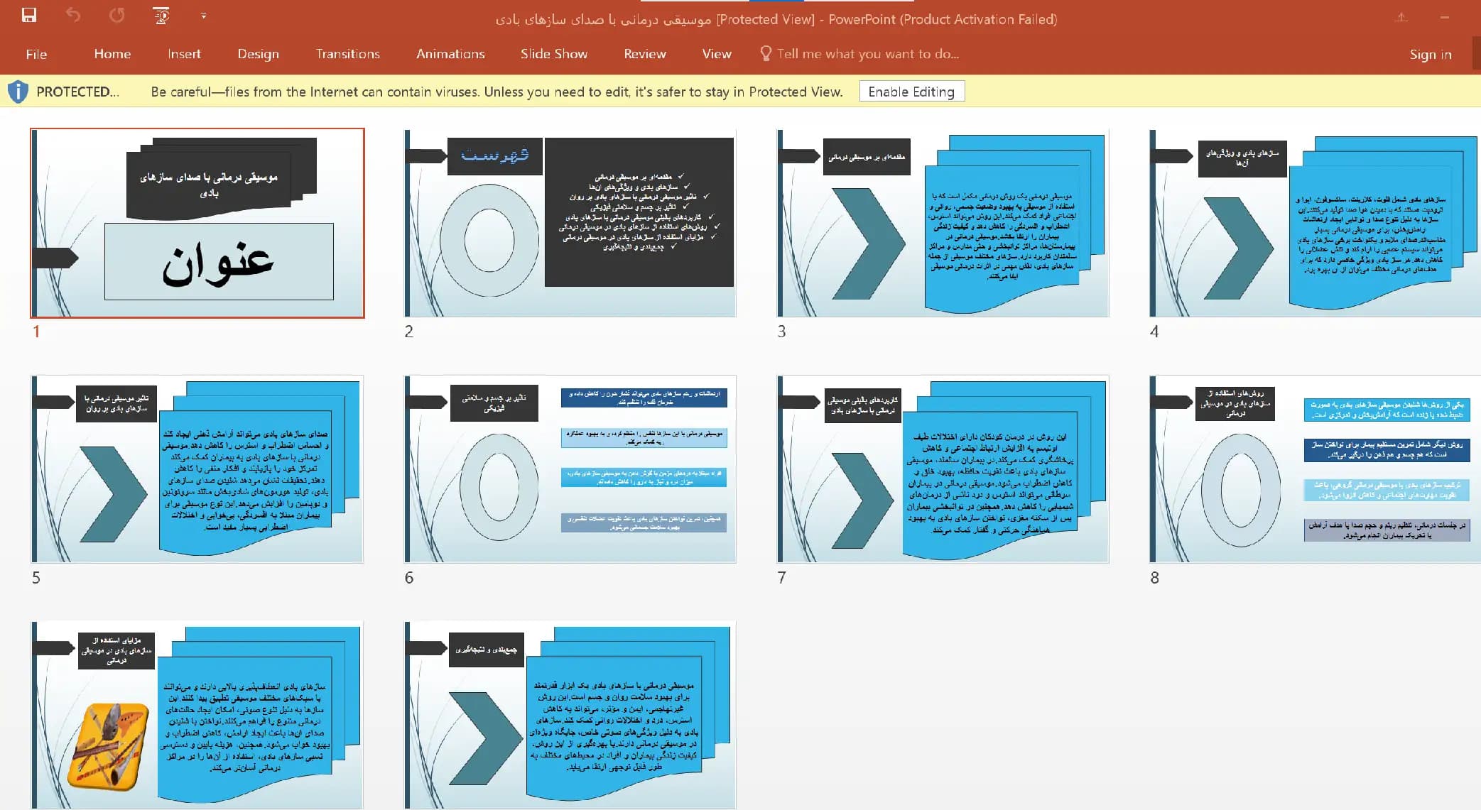Select slide 2 table of contents thumbnail
Viewport: 1481px width, 810px height.
(x=570, y=223)
